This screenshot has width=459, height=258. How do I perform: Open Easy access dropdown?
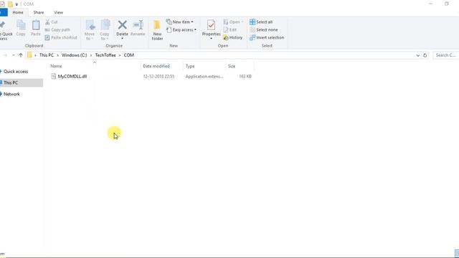coord(181,30)
